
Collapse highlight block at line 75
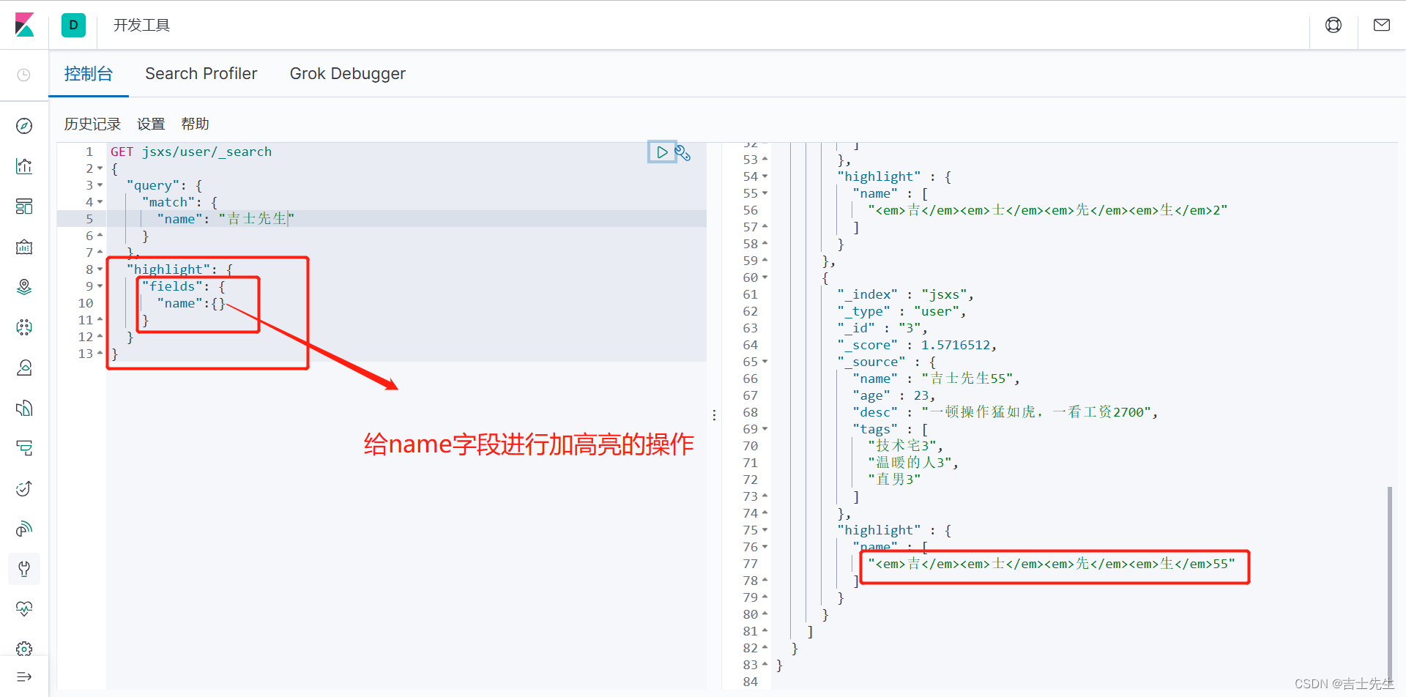click(765, 530)
